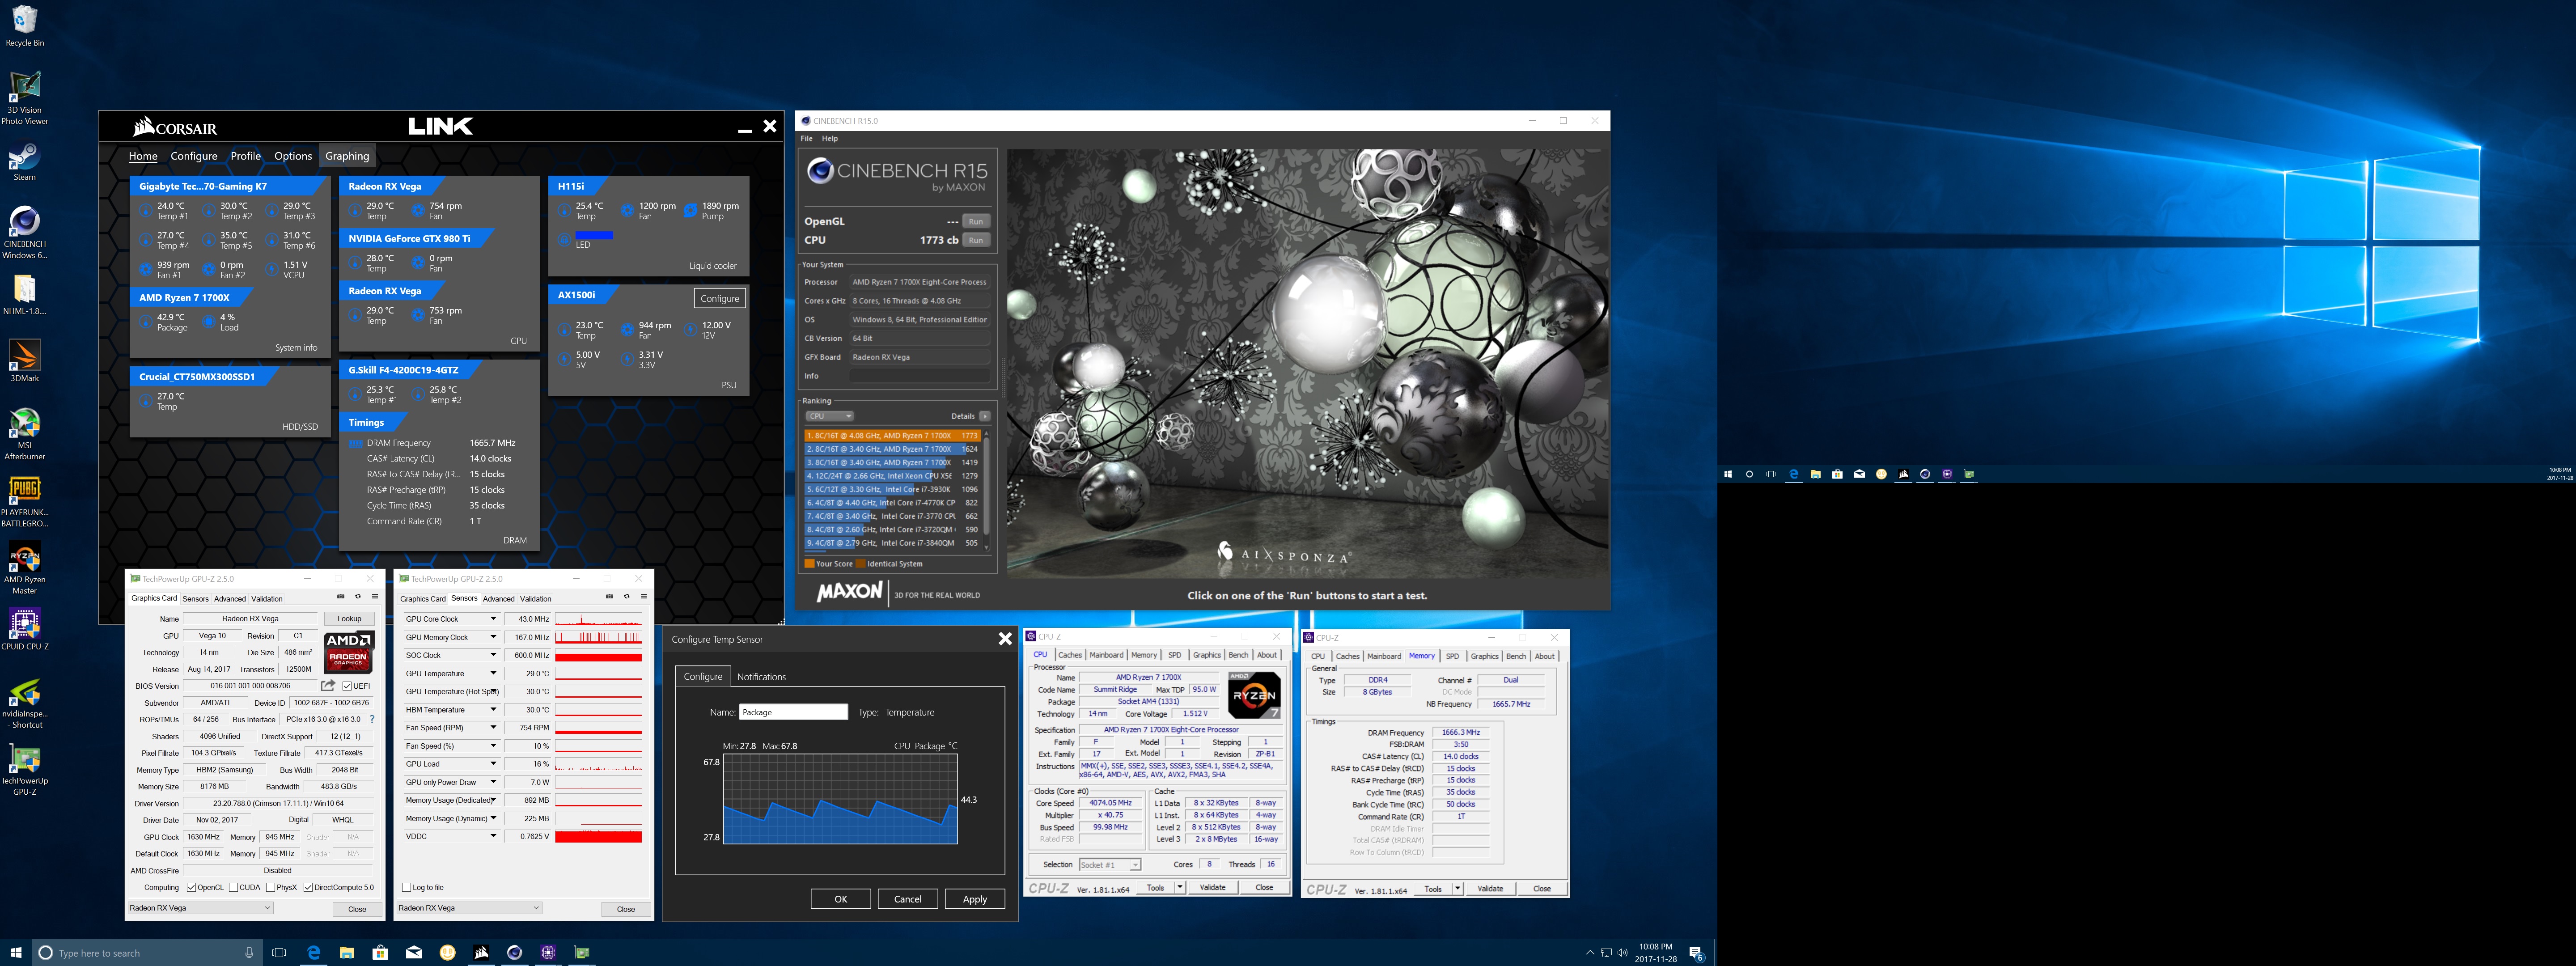Screen dimensions: 2576x966
Task: Toggle the UEFI checkbox in GPU-Z
Action: pyautogui.click(x=347, y=686)
